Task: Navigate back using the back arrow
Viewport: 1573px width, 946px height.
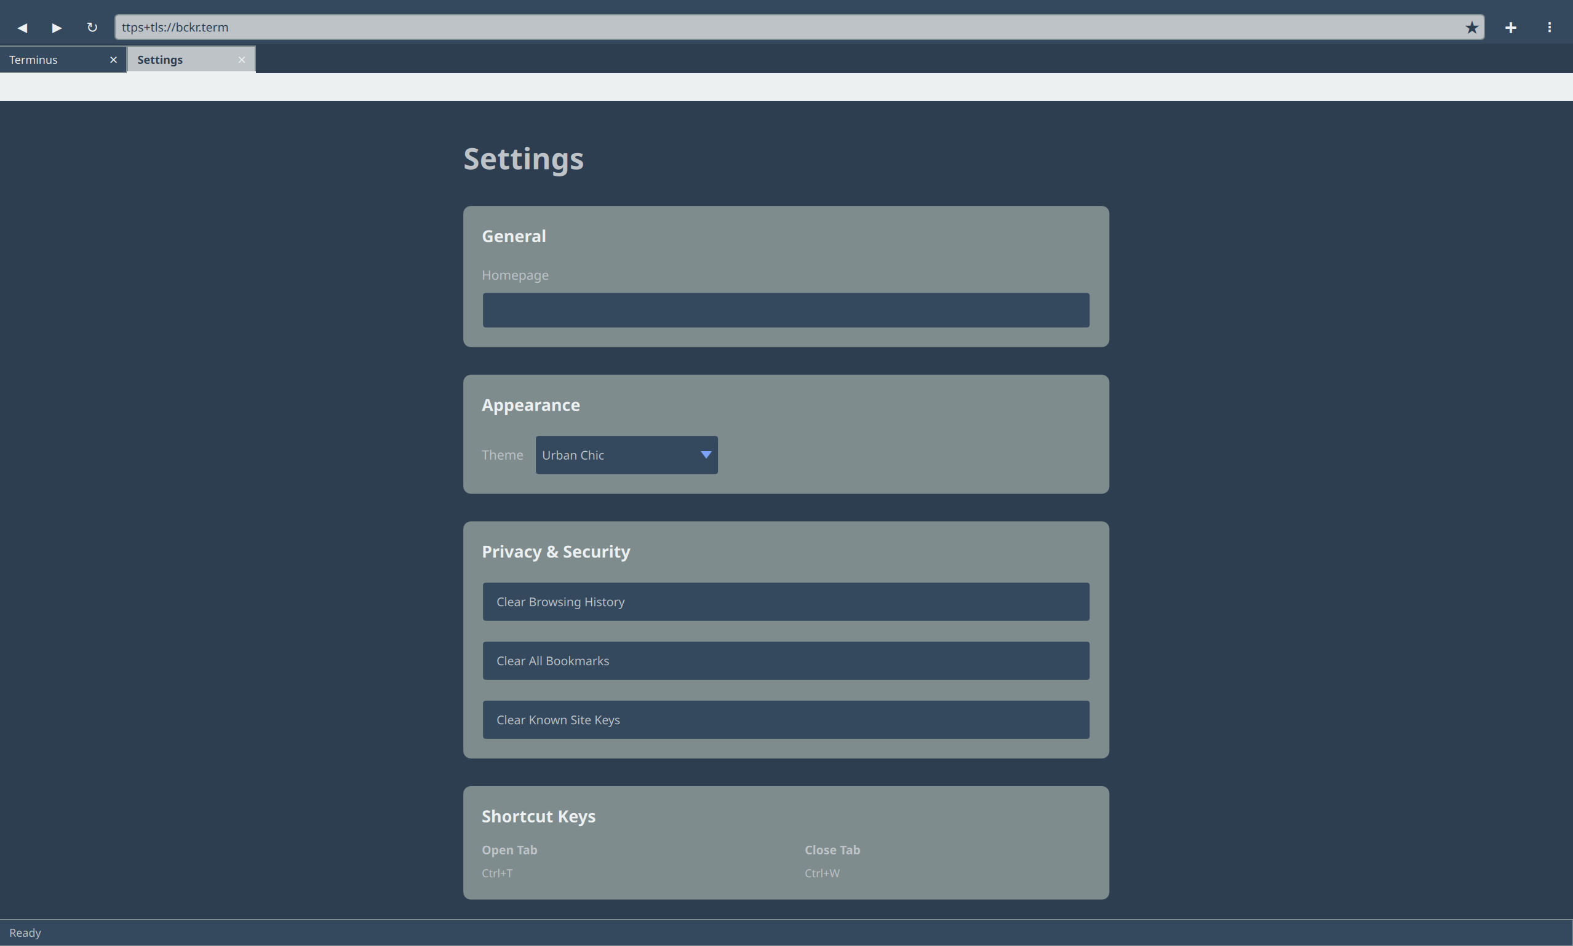Action: point(23,28)
